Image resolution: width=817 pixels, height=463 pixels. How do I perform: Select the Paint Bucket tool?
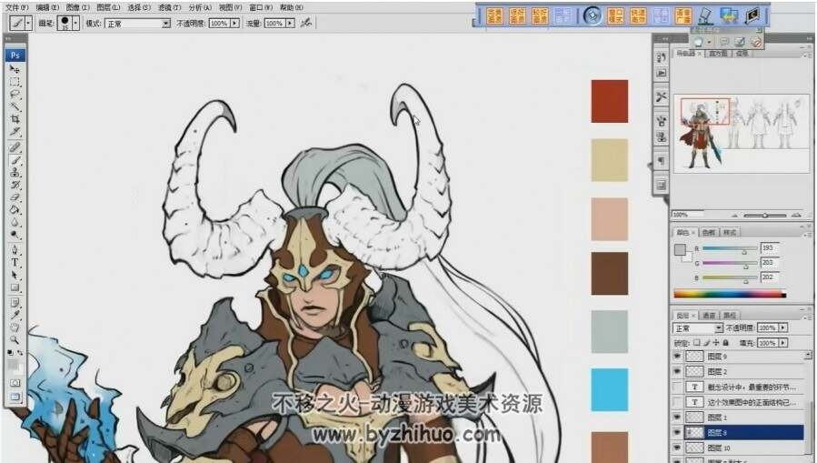tap(15, 210)
